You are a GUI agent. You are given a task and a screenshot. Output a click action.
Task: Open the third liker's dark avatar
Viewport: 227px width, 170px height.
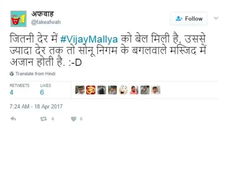101,90
